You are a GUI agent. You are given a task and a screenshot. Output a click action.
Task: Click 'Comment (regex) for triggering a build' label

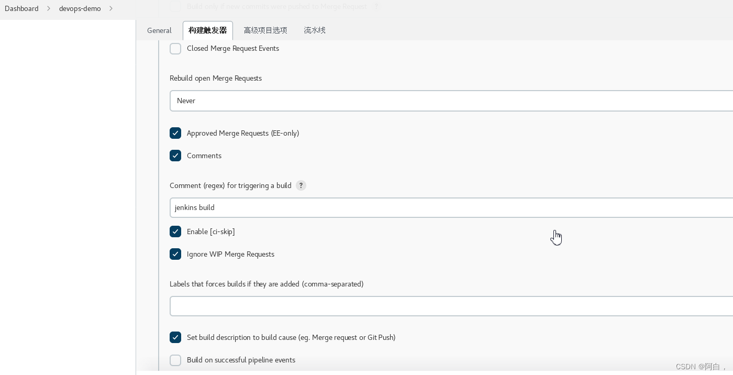click(230, 185)
